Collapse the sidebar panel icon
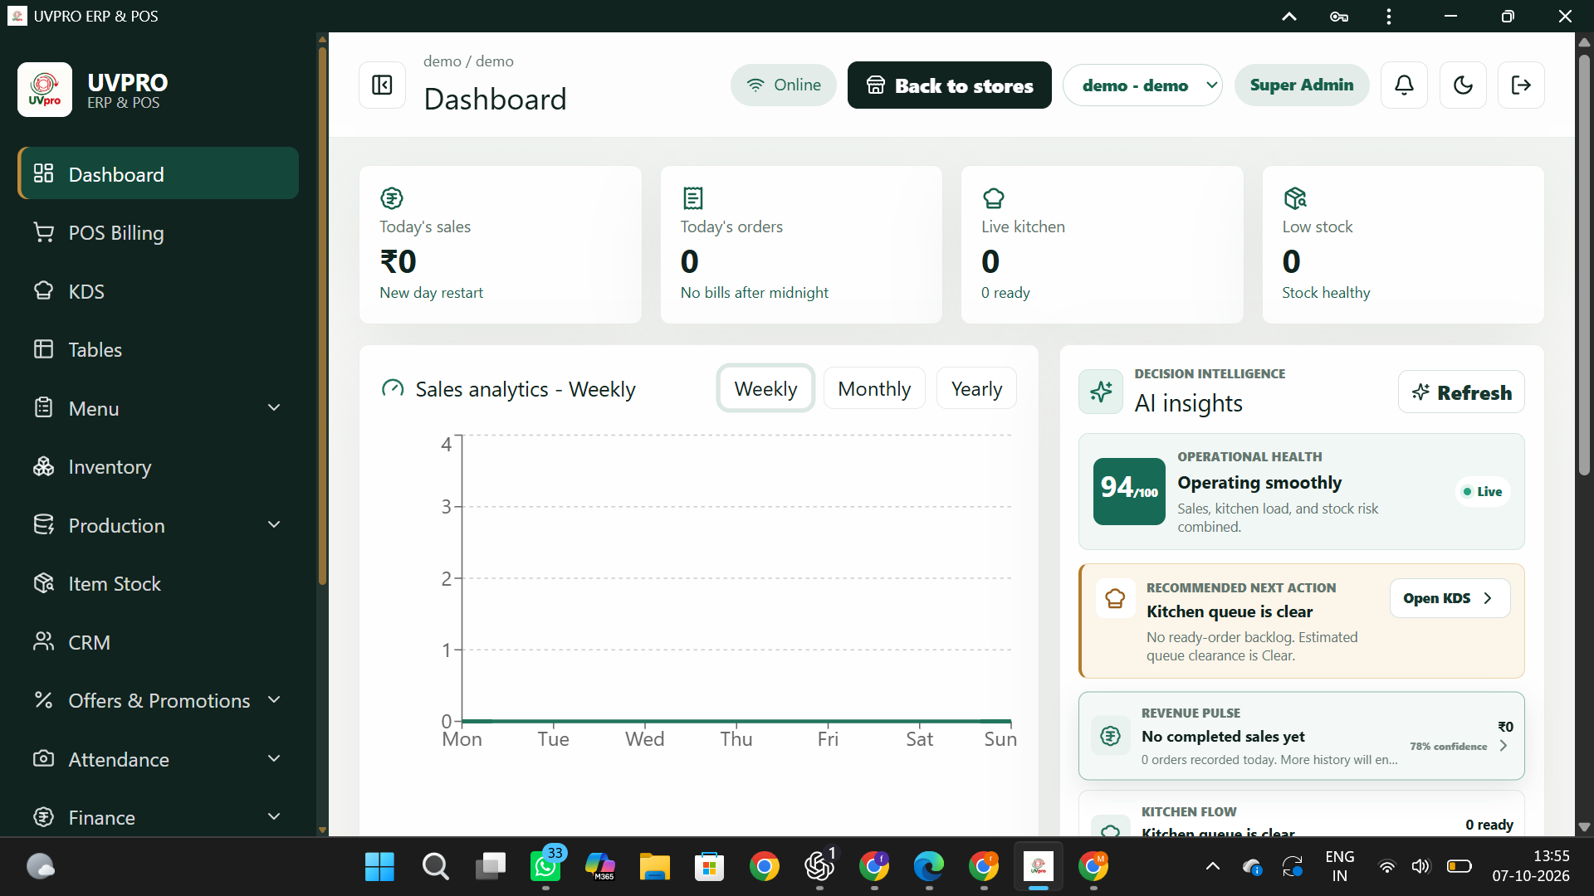This screenshot has height=896, width=1594. point(382,85)
